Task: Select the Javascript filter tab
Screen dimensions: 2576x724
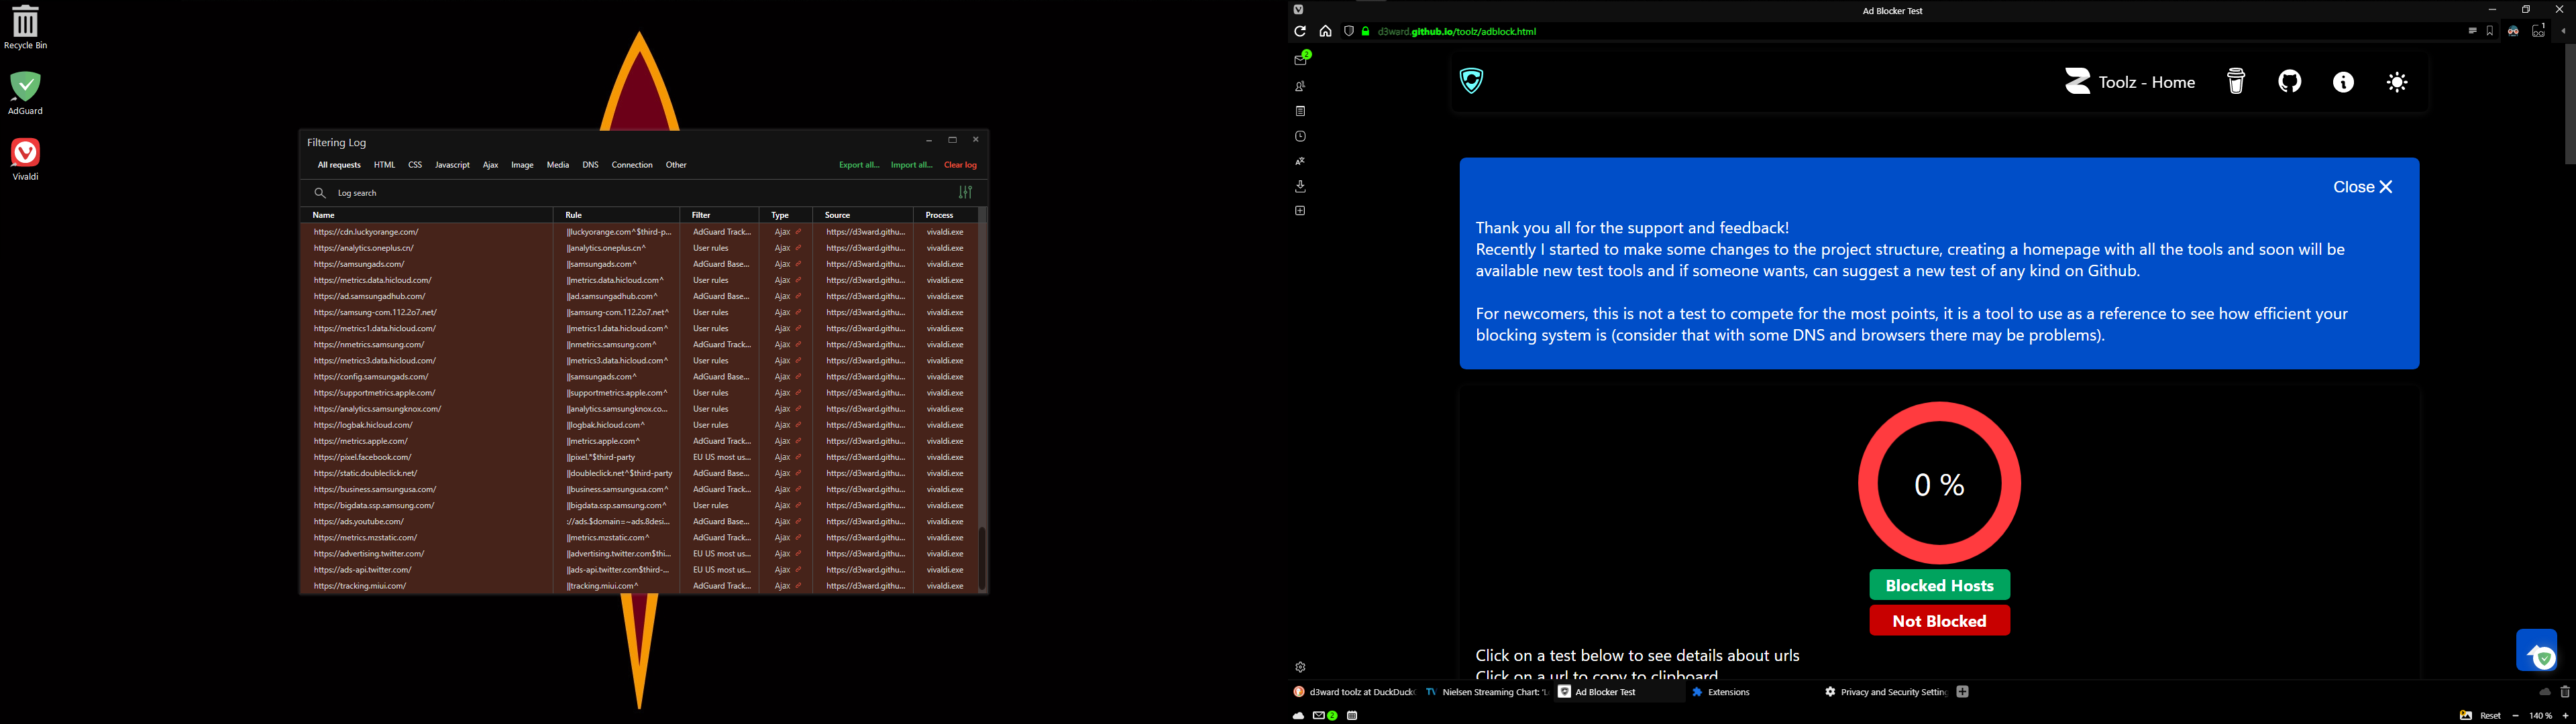Action: pyautogui.click(x=452, y=165)
